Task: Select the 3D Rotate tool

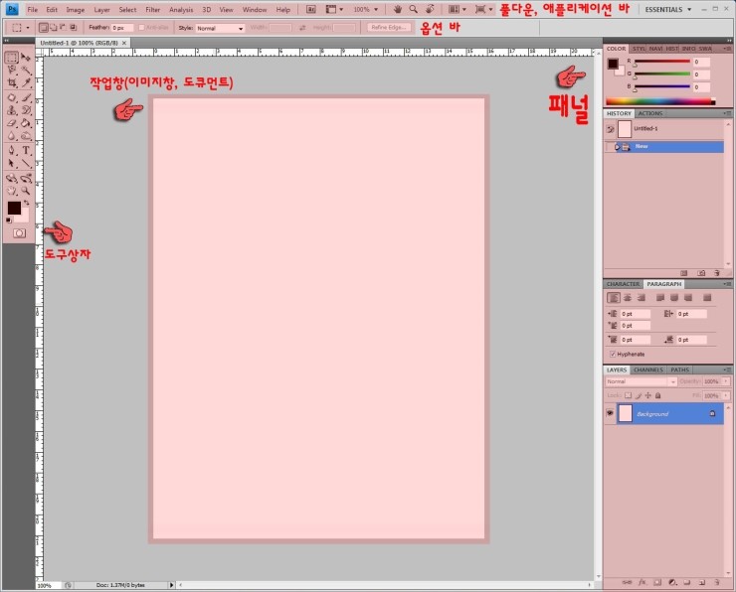Action: 12,178
